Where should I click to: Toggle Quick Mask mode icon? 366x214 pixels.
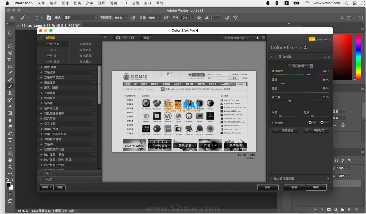(10, 194)
